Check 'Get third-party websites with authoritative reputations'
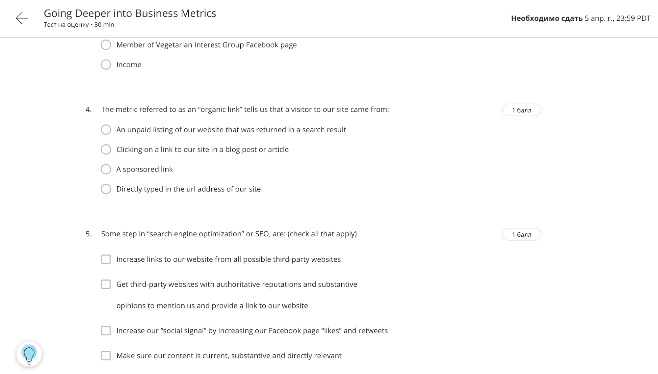658x374 pixels. [x=106, y=284]
